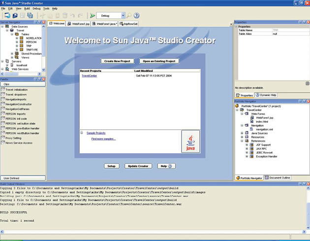This screenshot has width=310, height=241.
Task: Click the New Project toolbar icon
Action: 7,15
